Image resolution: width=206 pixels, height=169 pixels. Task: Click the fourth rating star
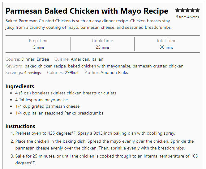(x=192, y=10)
